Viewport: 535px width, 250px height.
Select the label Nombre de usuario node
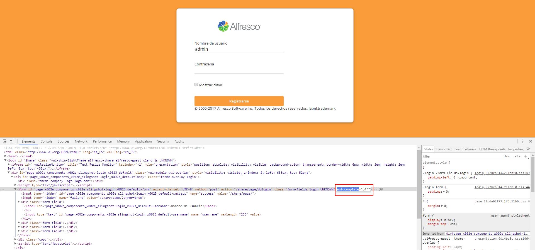point(120,206)
